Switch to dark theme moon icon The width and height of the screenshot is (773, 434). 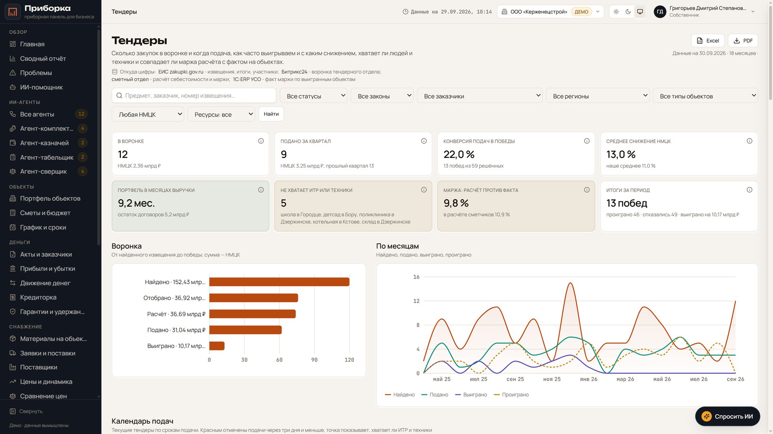coord(628,12)
